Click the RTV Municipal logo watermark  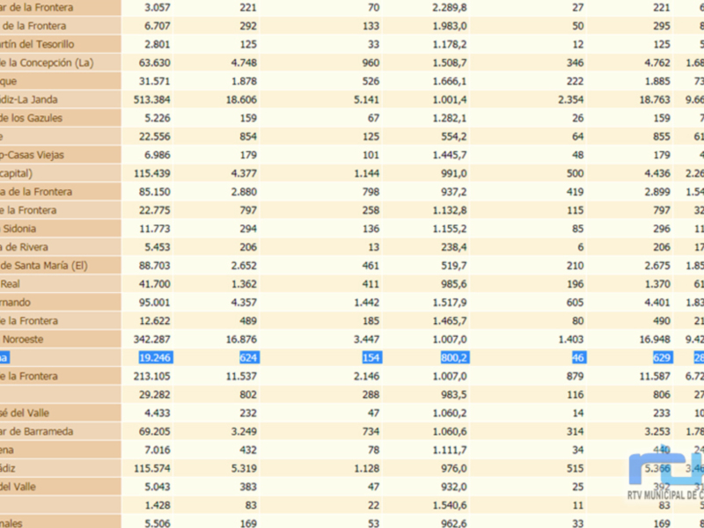[x=665, y=478]
